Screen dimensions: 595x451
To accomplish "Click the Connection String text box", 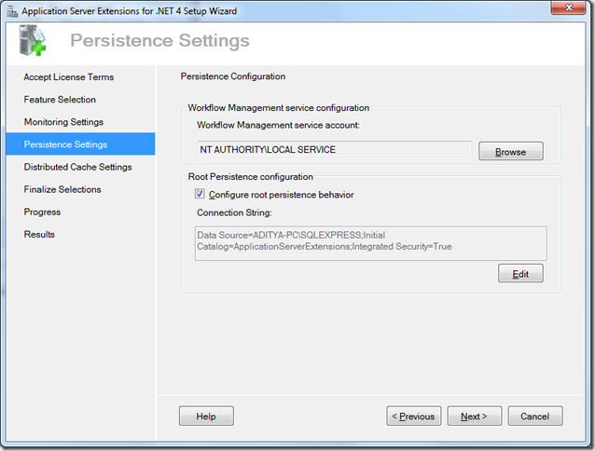I will point(371,242).
